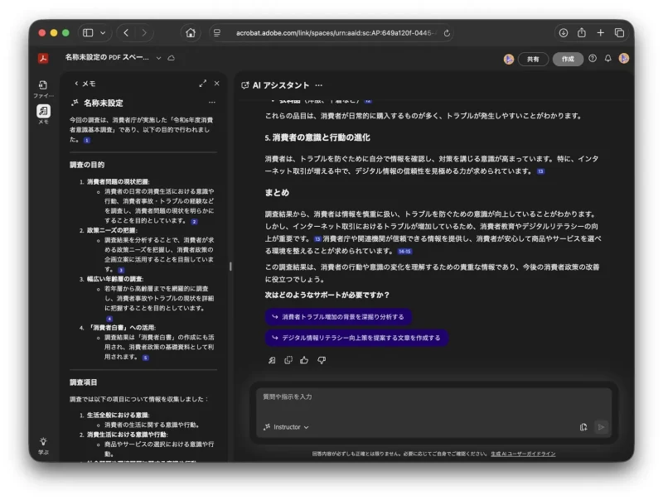Open the ファイル (Files) sidebar panel
The image size is (663, 500).
tap(43, 87)
